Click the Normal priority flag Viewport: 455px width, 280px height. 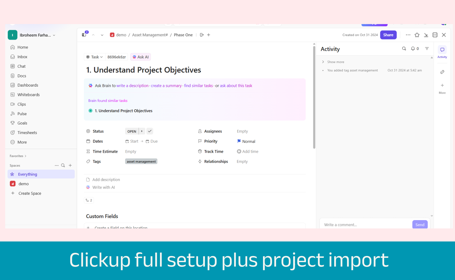pyautogui.click(x=239, y=141)
